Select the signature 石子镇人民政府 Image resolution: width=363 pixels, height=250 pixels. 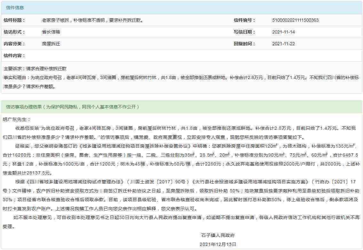coord(218,235)
